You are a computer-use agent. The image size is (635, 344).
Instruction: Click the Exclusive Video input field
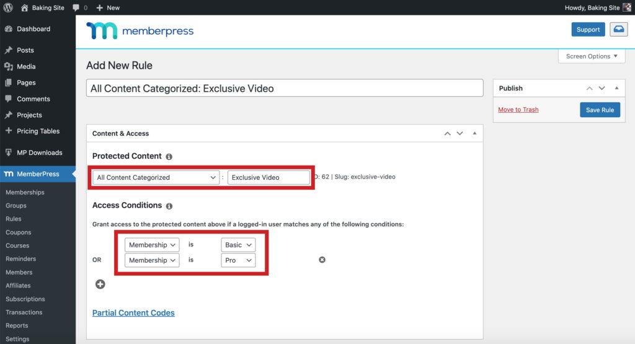269,177
